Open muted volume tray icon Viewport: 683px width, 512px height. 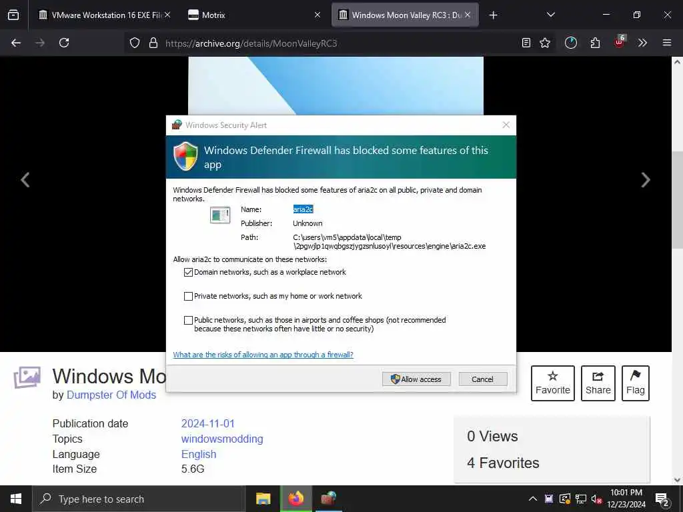click(597, 499)
